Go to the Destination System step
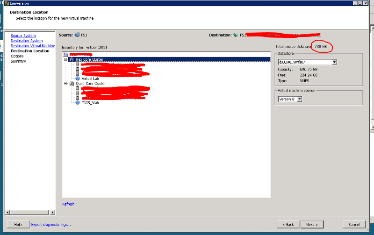374x235 pixels. point(27,41)
